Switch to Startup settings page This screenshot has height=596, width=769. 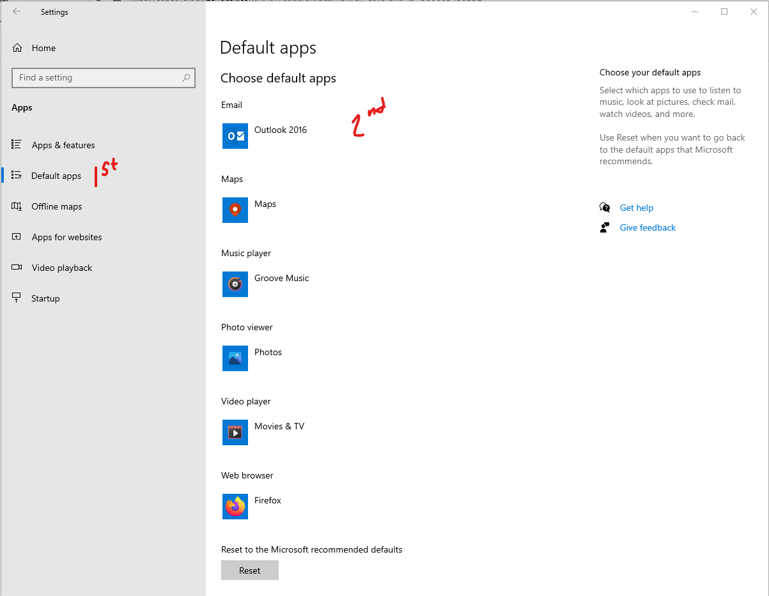[45, 298]
